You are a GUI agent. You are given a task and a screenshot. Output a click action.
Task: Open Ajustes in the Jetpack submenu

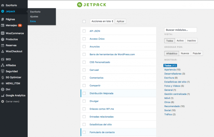tap(34, 17)
